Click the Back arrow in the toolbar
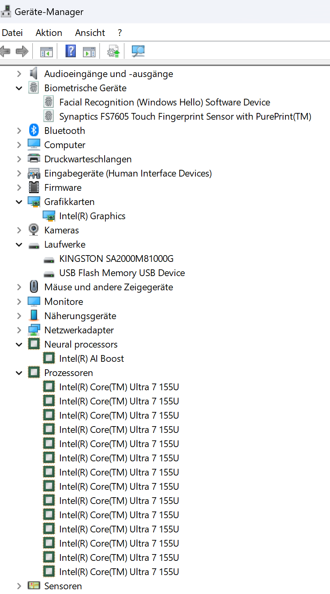This screenshot has width=330, height=594. coord(5,51)
